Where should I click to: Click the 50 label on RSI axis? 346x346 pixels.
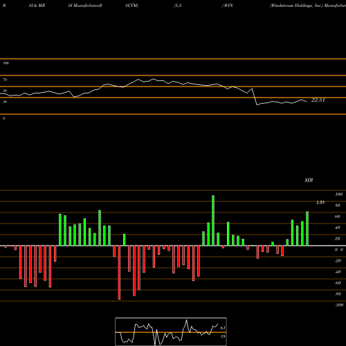tap(5, 91)
